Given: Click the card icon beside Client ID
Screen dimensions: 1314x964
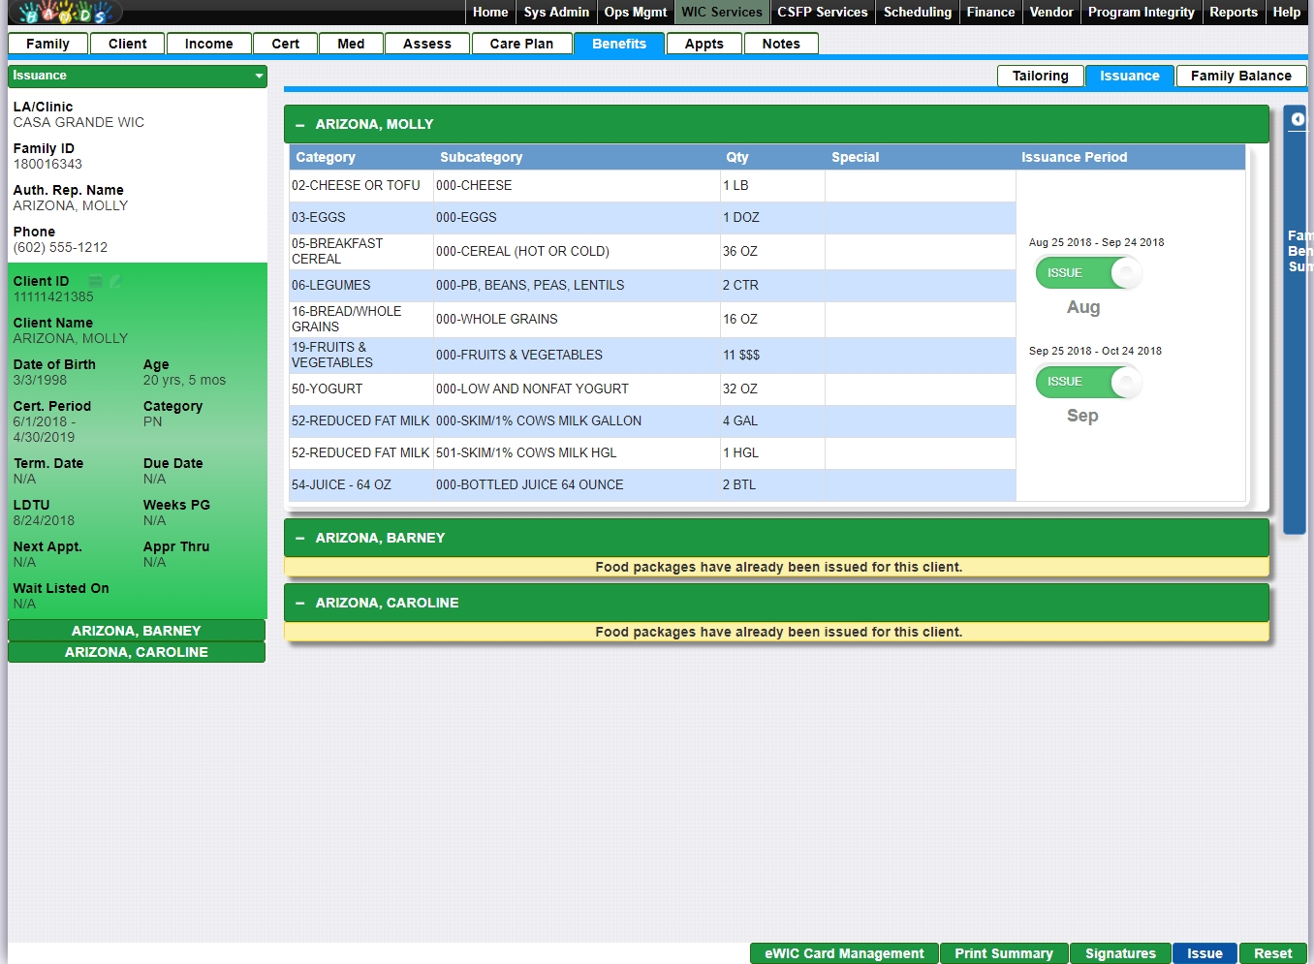Looking at the screenshot, I should point(96,281).
